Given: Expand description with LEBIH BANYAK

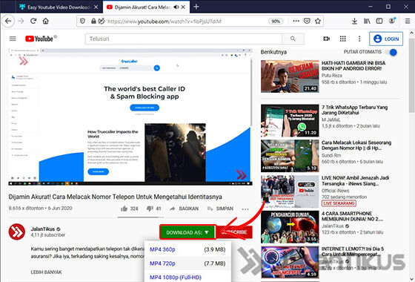Looking at the screenshot, I should [x=46, y=272].
